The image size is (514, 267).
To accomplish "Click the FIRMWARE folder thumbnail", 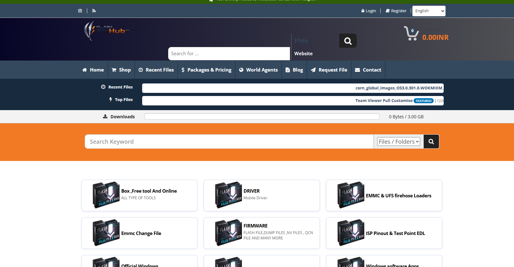I will coord(228,232).
